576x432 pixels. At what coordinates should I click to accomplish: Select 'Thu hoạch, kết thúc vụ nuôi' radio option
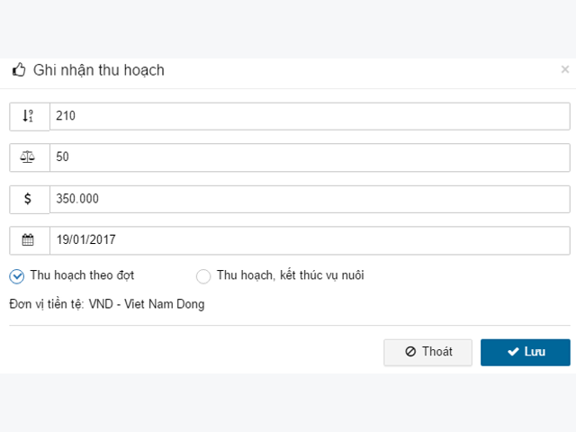click(203, 276)
